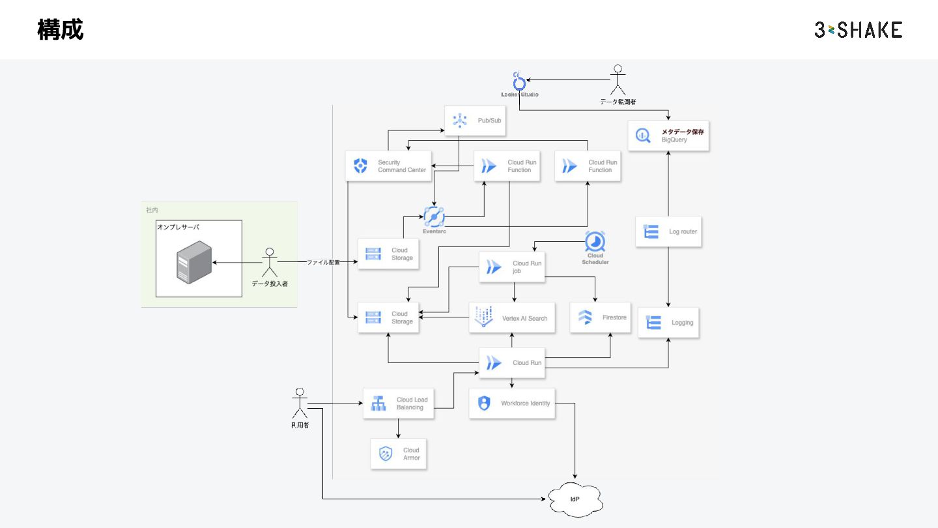Viewport: 938px width, 528px height.
Task: Select Cloud Storage icon left of Vertex AI Search
Action: 373,317
